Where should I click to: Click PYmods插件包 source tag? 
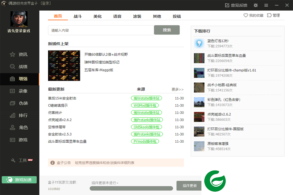[x=145, y=142]
